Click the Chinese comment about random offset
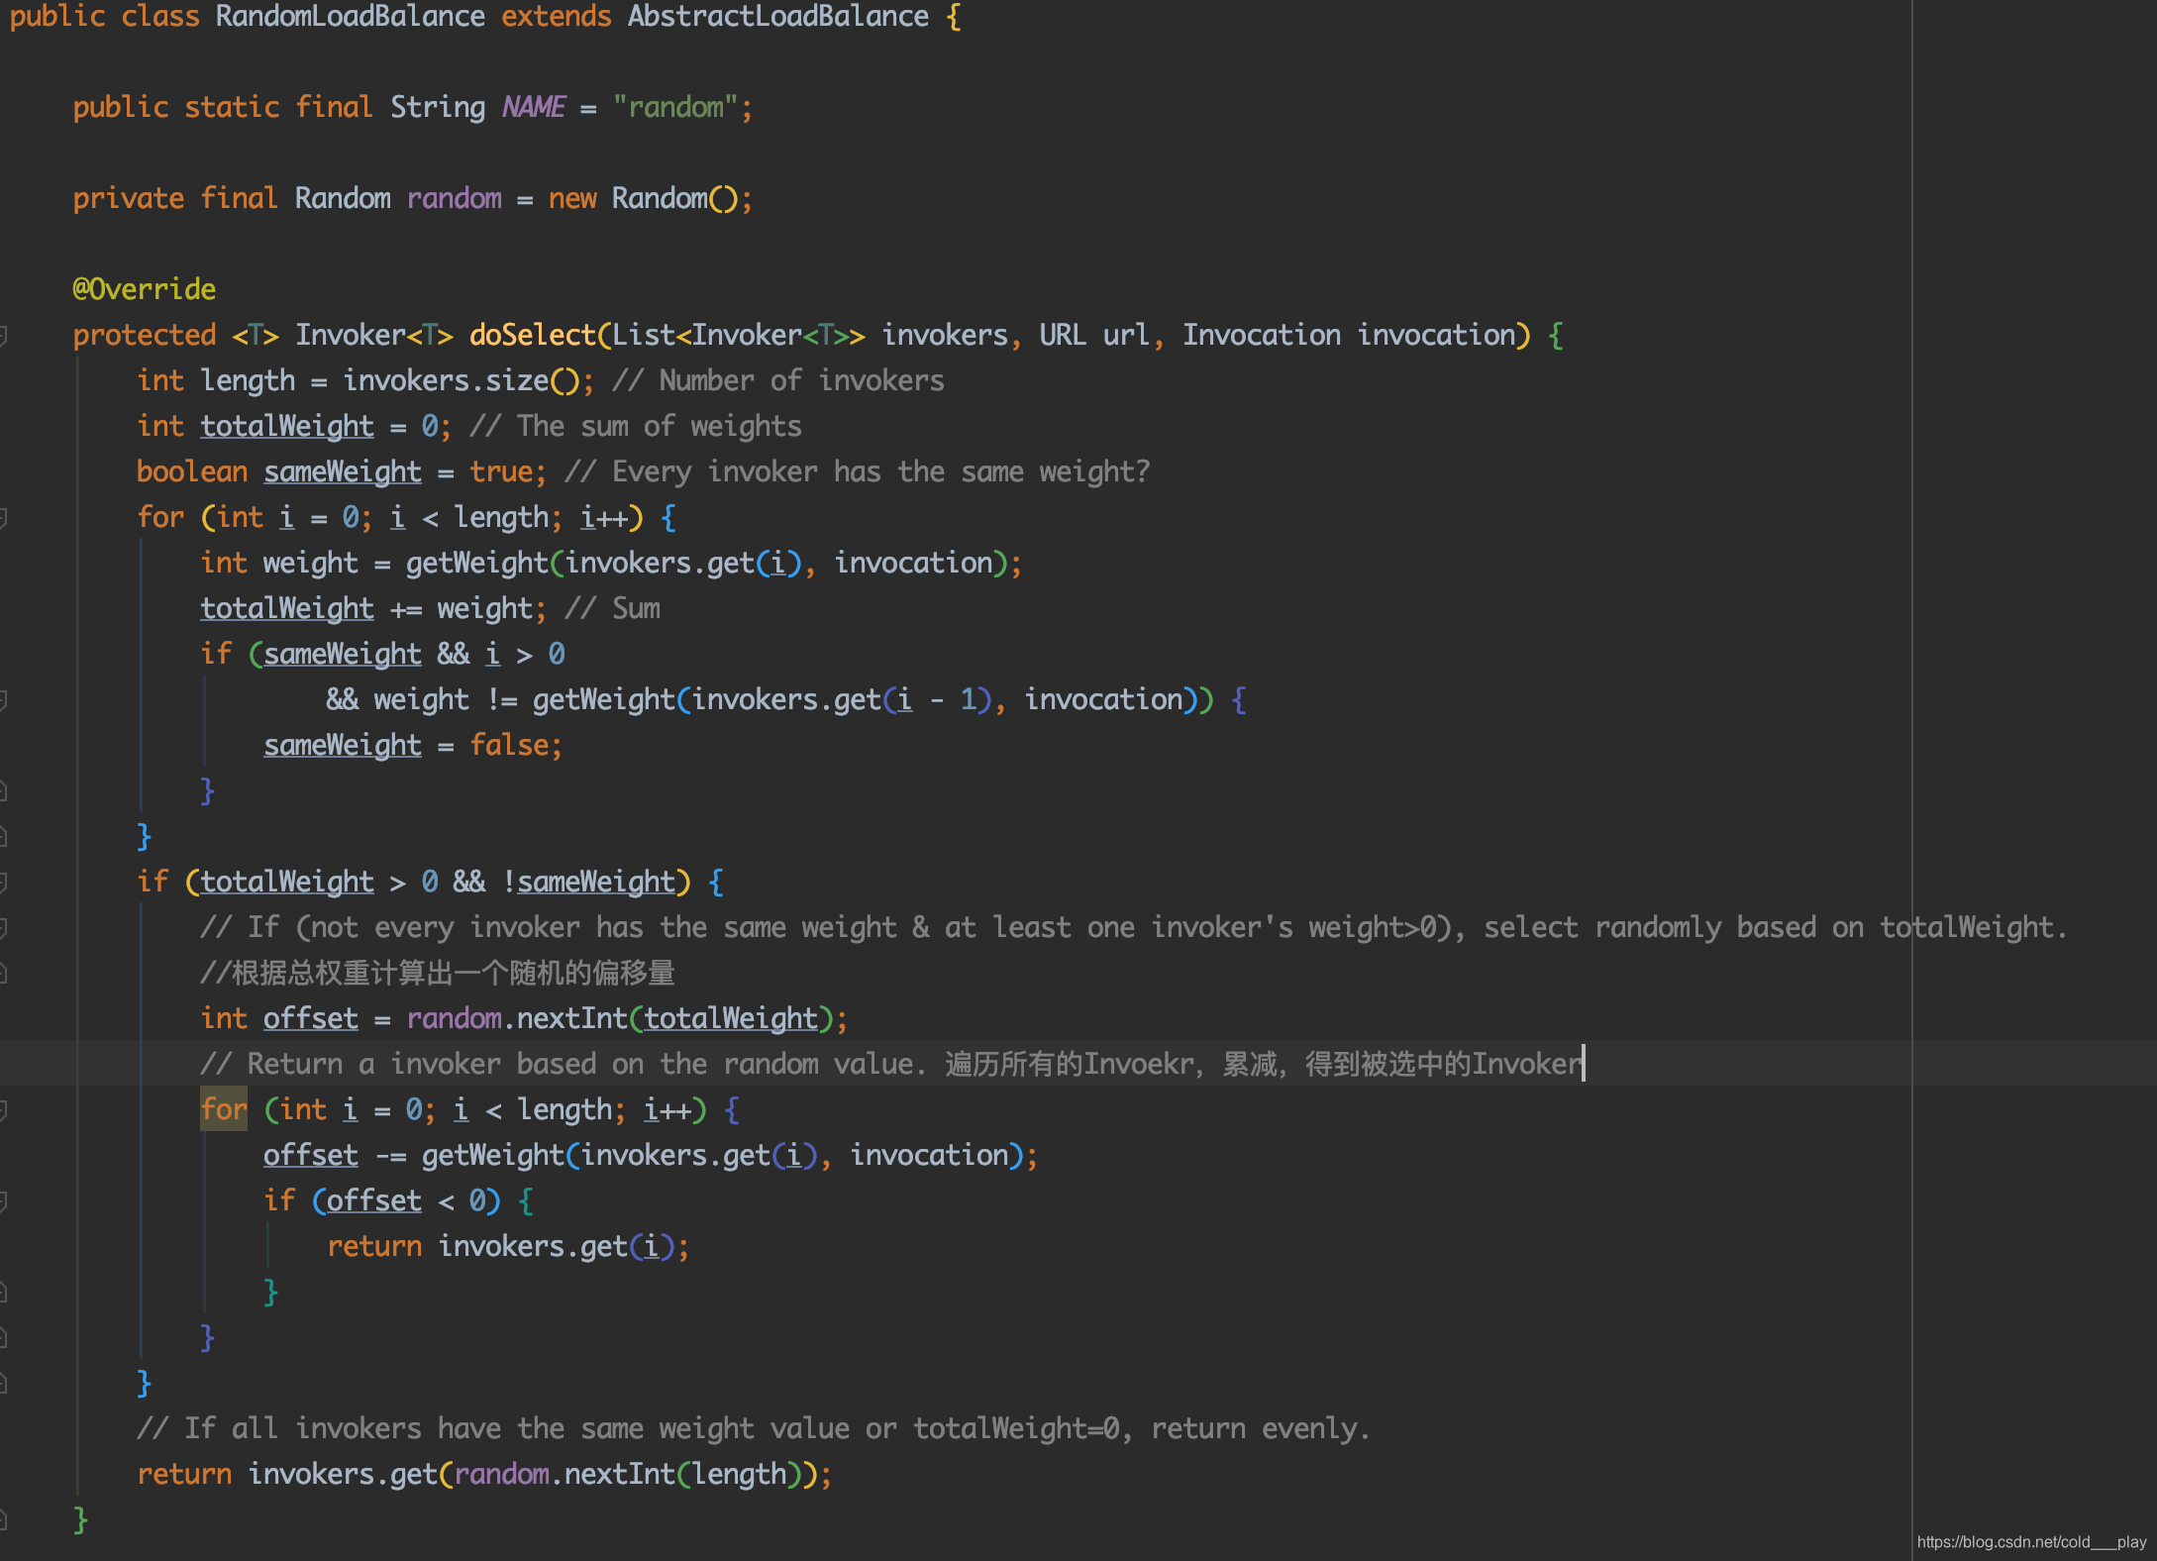 coord(438,974)
